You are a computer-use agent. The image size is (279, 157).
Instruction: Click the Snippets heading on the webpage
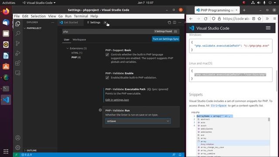click(x=196, y=95)
